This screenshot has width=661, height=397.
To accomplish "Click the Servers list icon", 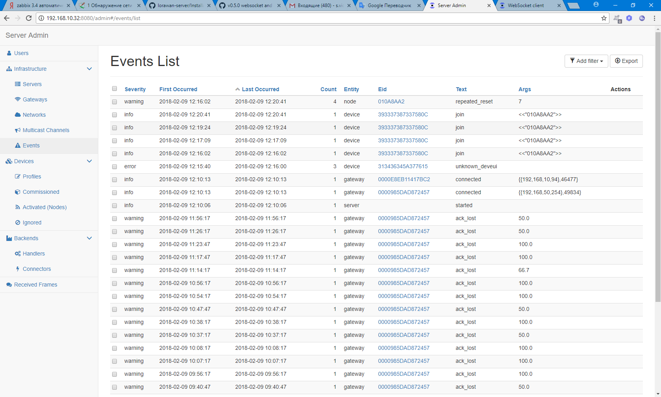I will tap(18, 84).
